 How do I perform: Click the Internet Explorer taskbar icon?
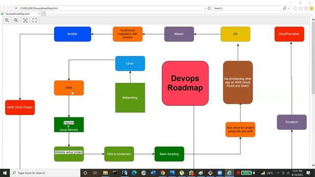pyautogui.click(x=229, y=173)
